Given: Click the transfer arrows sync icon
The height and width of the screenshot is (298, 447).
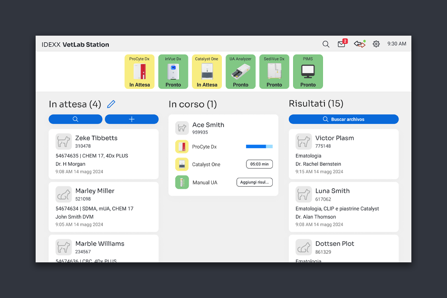Looking at the screenshot, I should click(x=360, y=44).
